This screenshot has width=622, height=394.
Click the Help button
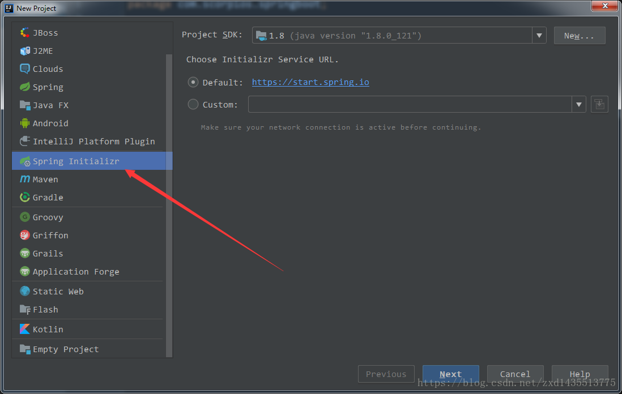click(x=580, y=374)
